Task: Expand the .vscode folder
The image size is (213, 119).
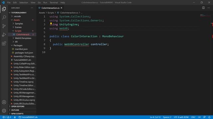Action: [17, 16]
